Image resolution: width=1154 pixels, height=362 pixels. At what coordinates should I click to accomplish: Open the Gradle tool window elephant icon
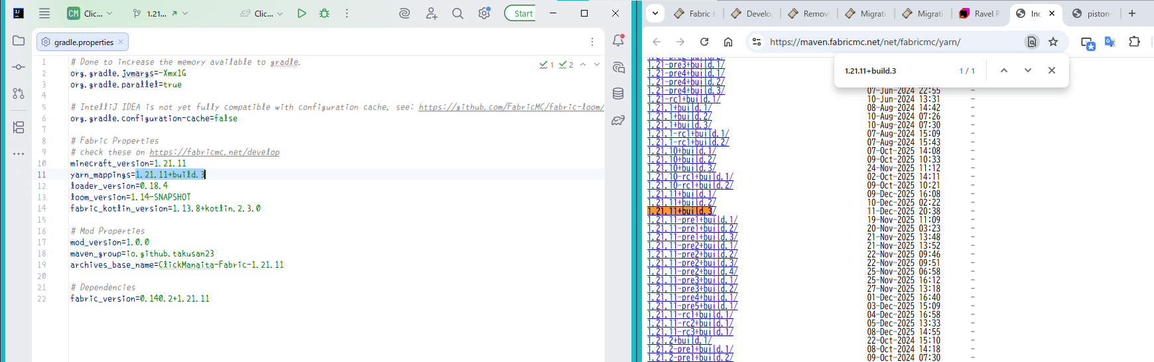tap(618, 120)
